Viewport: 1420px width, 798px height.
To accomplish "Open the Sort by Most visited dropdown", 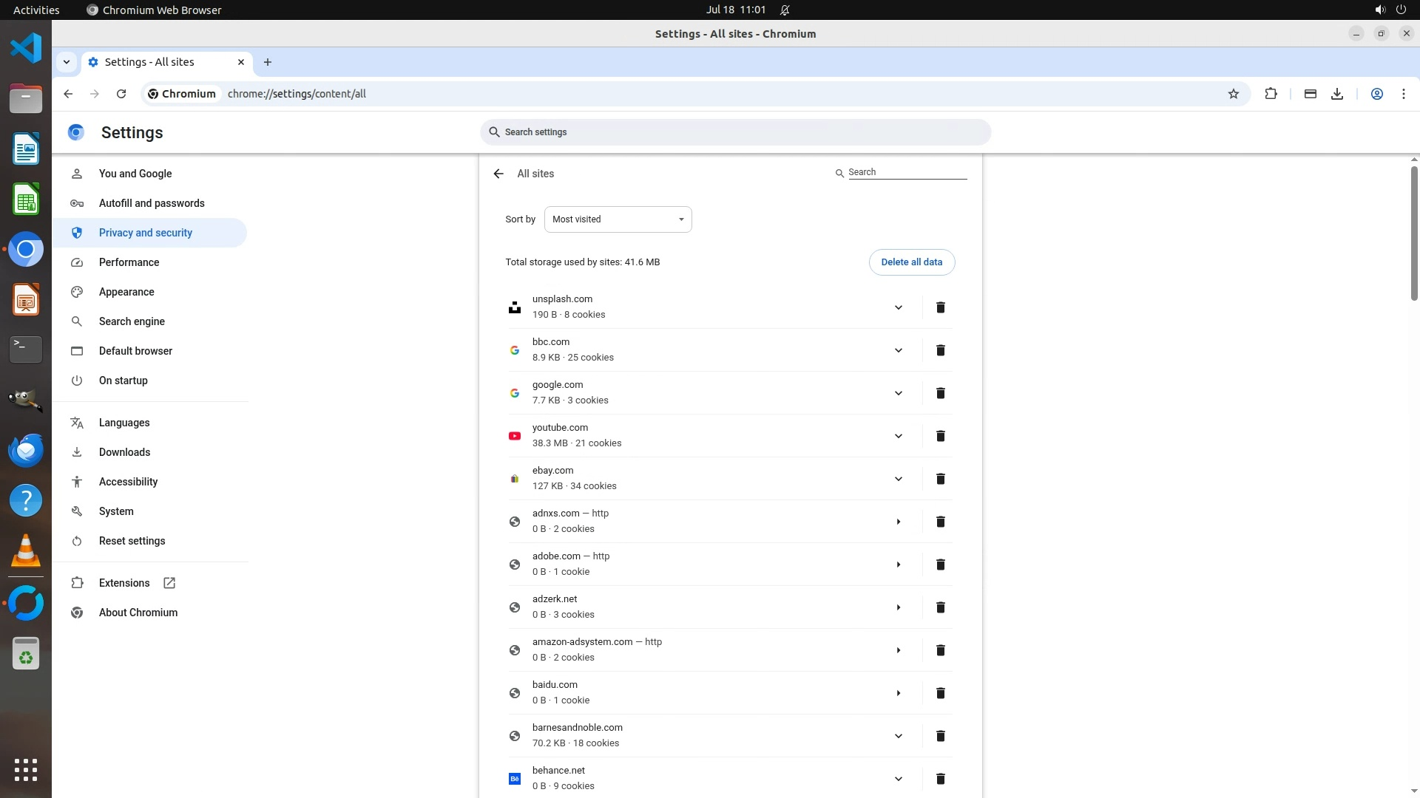I will [x=618, y=219].
